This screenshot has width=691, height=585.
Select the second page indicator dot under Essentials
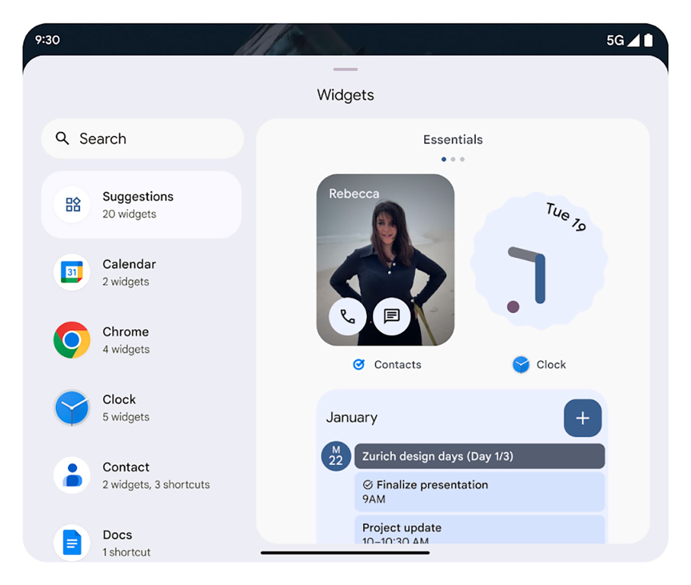[x=453, y=159]
